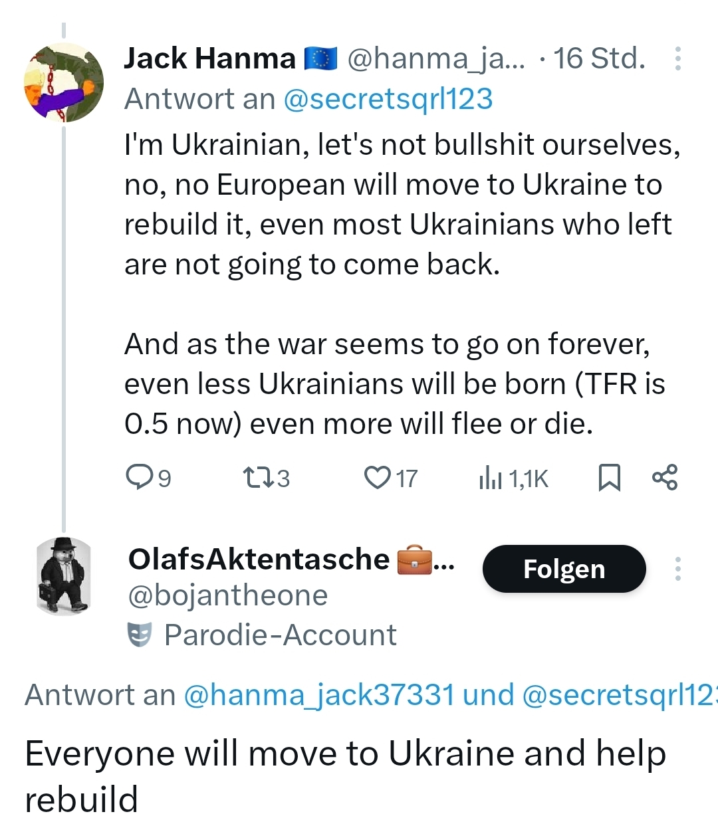Open Jack Hanma's profile picture
This screenshot has height=826, width=718.
click(64, 82)
